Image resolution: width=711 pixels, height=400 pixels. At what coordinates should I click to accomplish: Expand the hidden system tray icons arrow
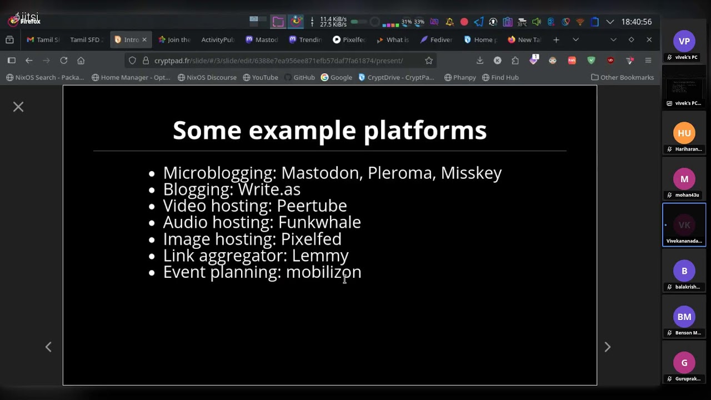(x=610, y=22)
